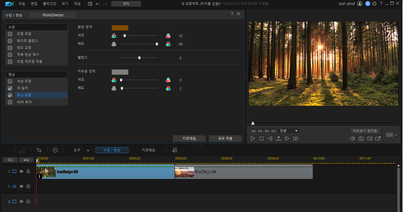
Task: Open the 밝은 영역 color swatch
Action: (x=120, y=28)
